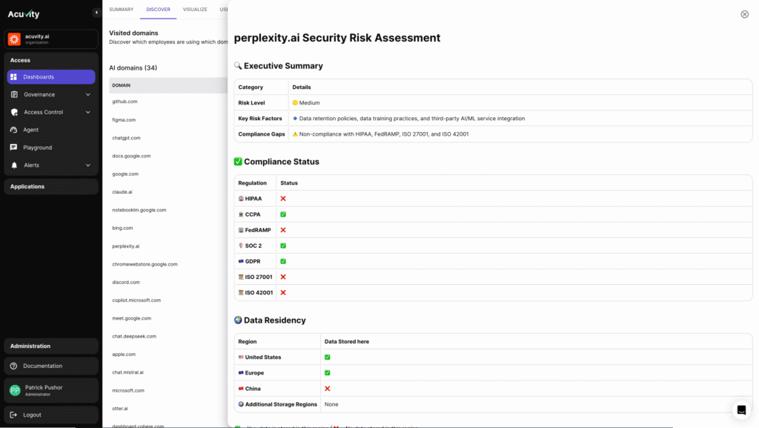Open the chat support bubble
Screen dimensions: 759x428
pyautogui.click(x=741, y=410)
